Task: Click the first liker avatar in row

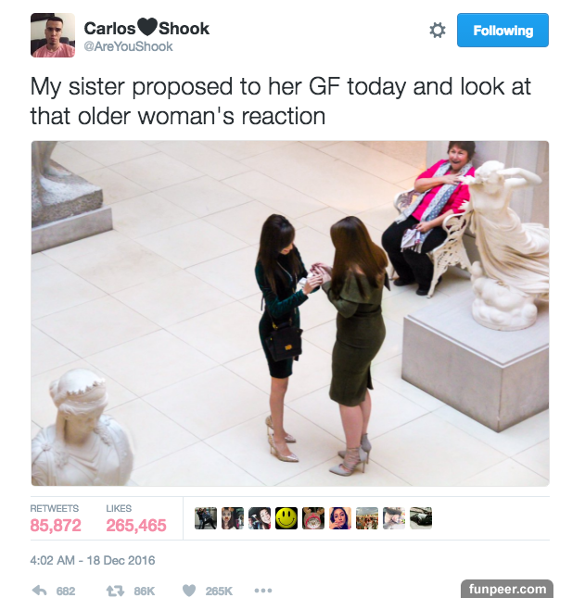Action: pyautogui.click(x=206, y=518)
